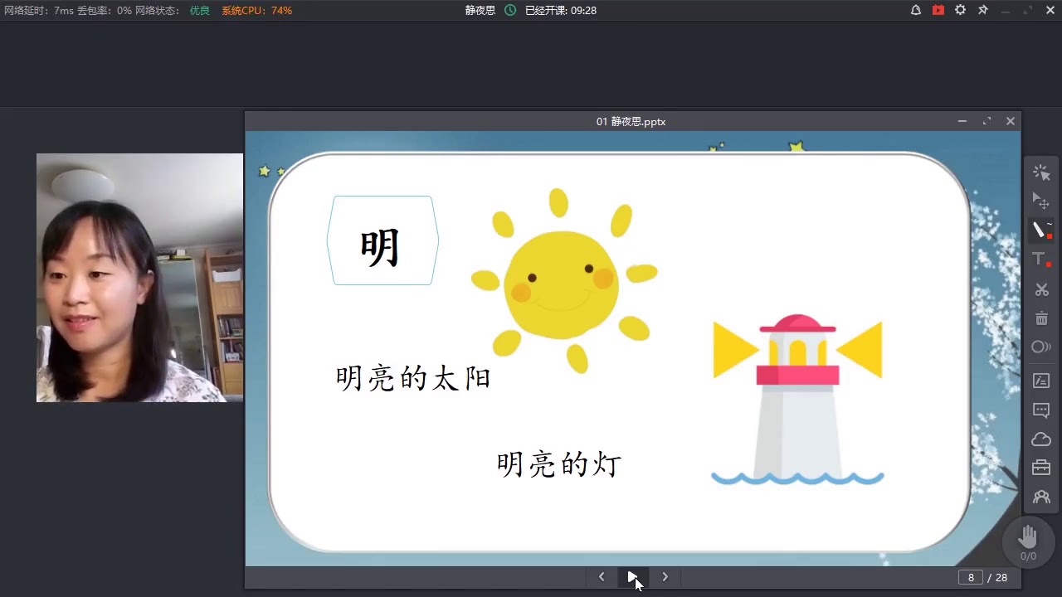Click the slide page number field
Screen dimensions: 1062x597
[x=971, y=577]
